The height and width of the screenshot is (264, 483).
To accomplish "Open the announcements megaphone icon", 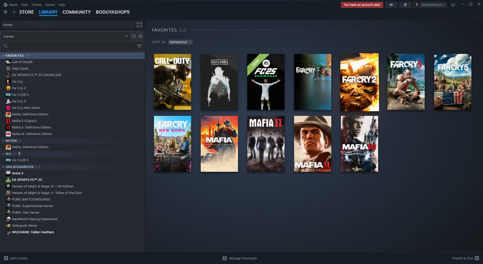I will pyautogui.click(x=391, y=5).
